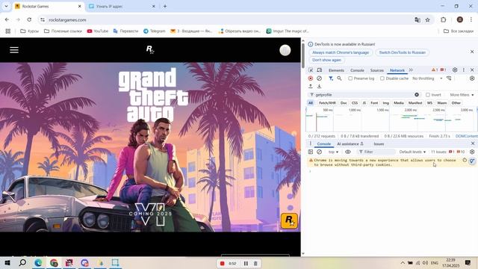The image size is (478, 269).
Task: Open Chrome extensions puzzle icon
Action: click(443, 20)
